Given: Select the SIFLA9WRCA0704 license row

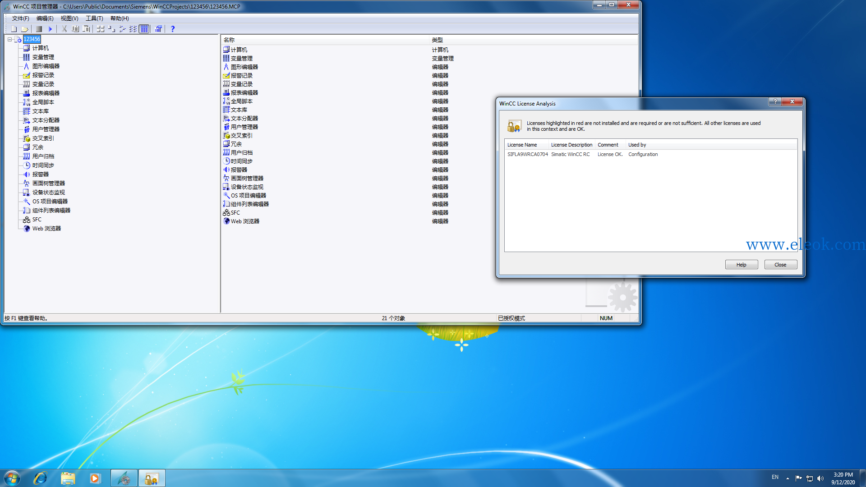Looking at the screenshot, I should pos(650,154).
